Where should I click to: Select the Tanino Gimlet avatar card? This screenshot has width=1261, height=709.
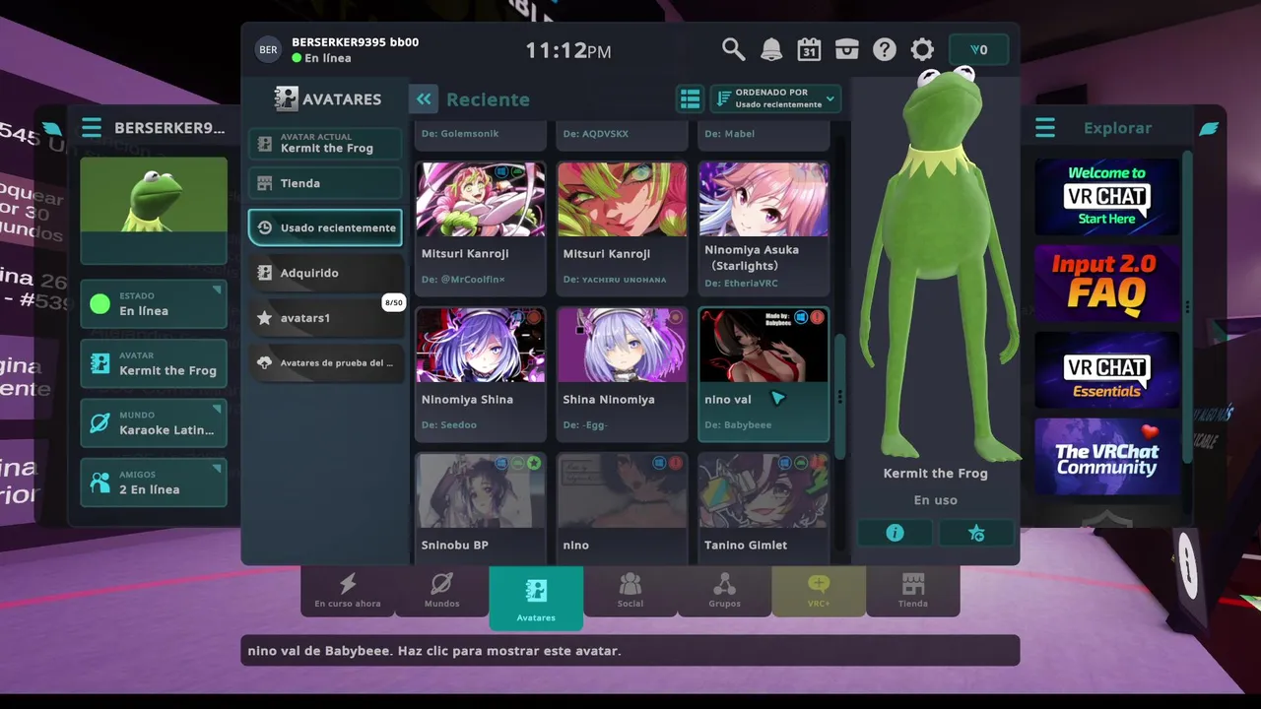tap(763, 508)
